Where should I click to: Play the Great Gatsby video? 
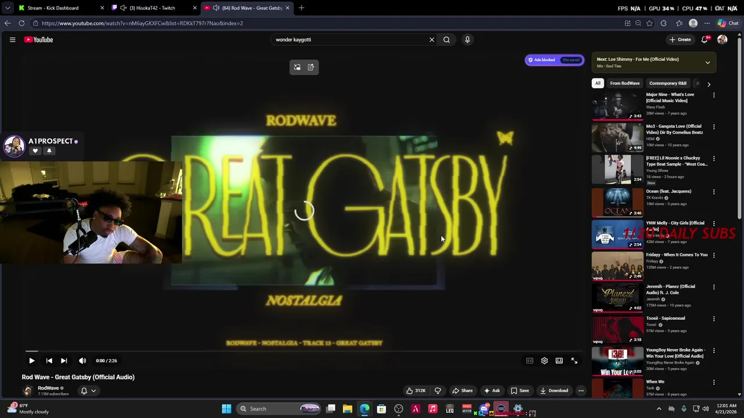coord(31,361)
